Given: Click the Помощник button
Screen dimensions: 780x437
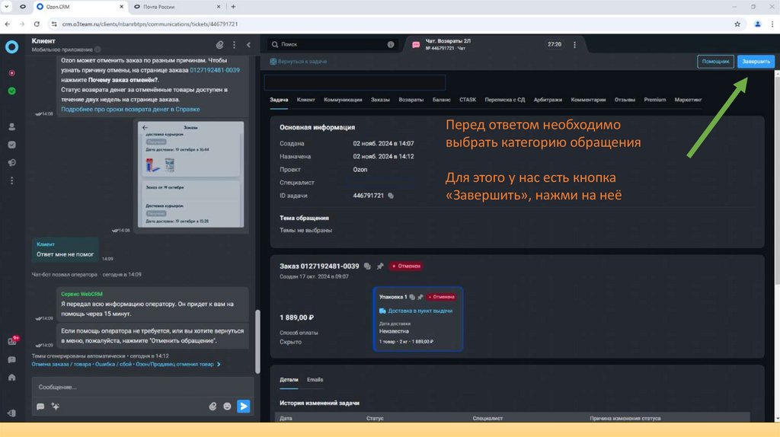Looking at the screenshot, I should pos(715,62).
